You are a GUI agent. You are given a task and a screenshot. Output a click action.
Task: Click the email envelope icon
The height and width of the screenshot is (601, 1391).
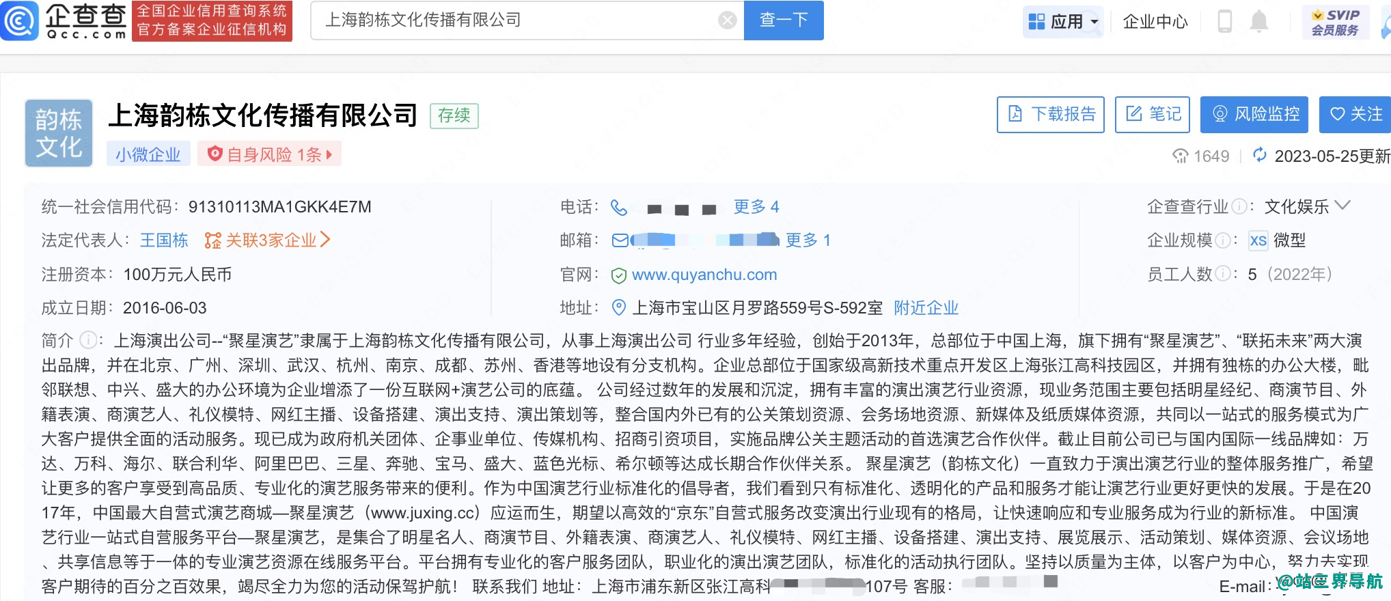[x=620, y=240]
